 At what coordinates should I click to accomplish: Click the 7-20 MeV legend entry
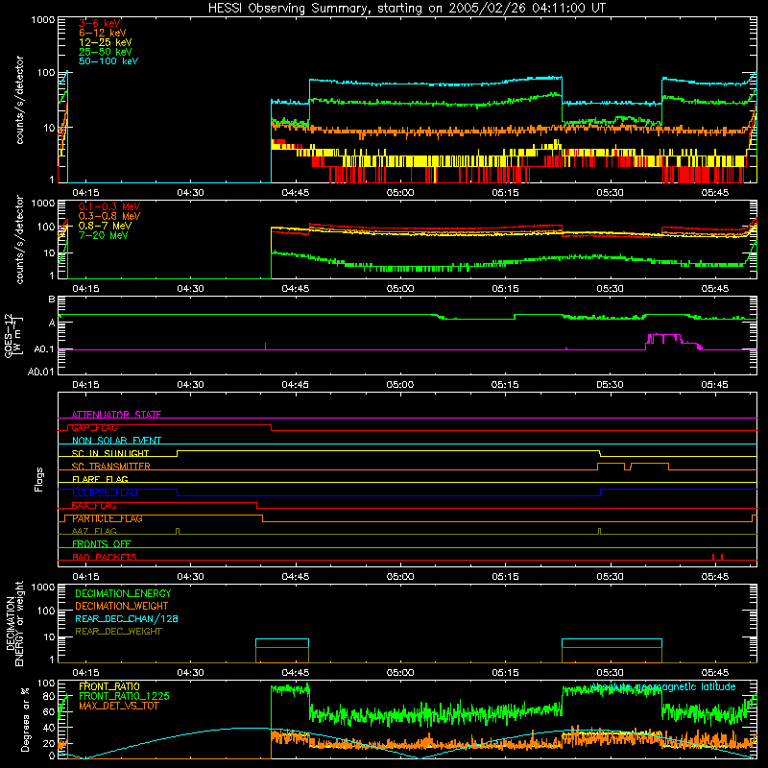(103, 235)
